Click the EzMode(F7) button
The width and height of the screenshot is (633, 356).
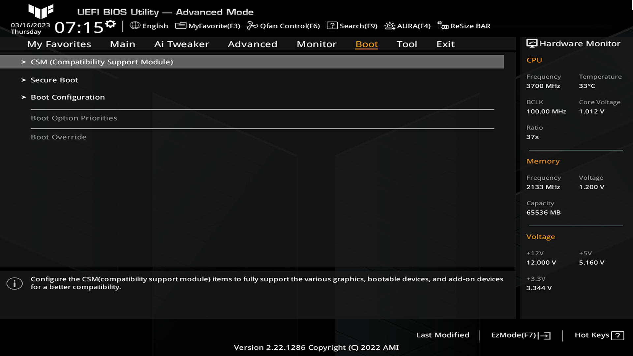click(513, 335)
